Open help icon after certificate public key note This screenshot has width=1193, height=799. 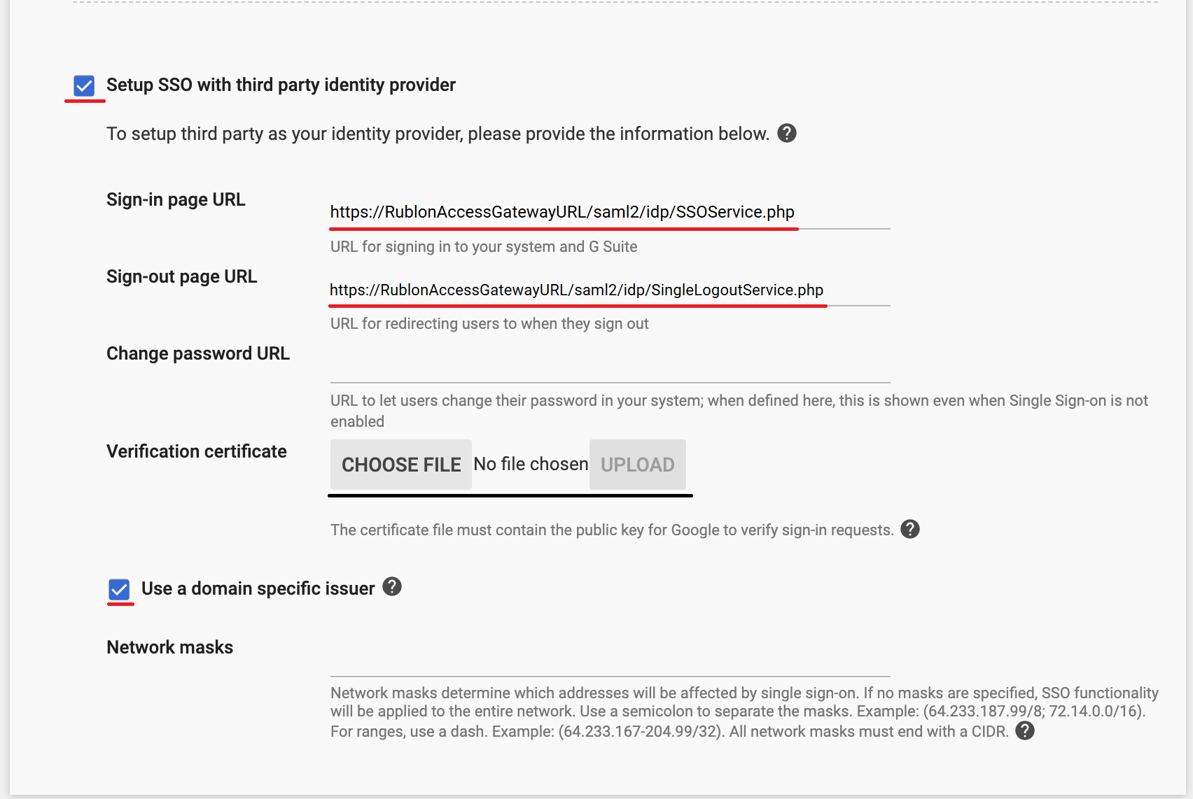pos(909,529)
